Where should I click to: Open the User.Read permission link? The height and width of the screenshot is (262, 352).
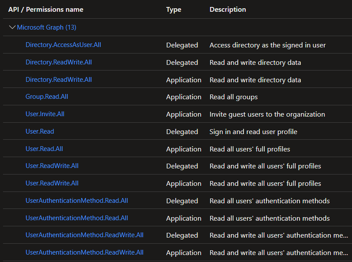40,131
